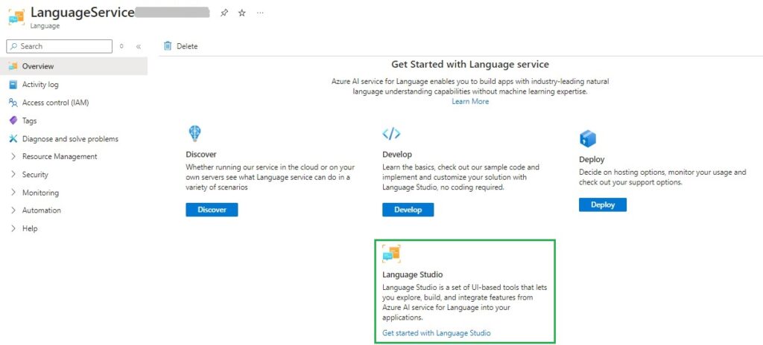Click the Deploy cube icon
The height and width of the screenshot is (345, 763).
588,138
